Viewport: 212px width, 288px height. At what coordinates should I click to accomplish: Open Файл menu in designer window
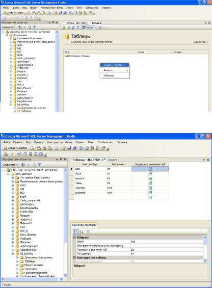click(7, 142)
